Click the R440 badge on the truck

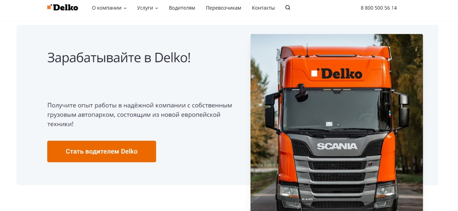307,199
